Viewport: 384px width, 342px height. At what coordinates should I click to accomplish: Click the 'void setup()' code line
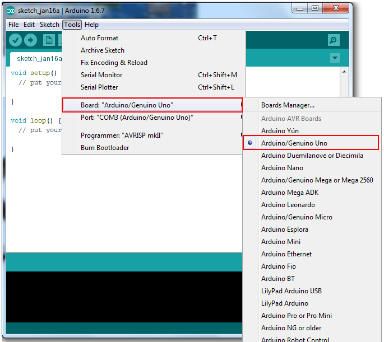(34, 73)
